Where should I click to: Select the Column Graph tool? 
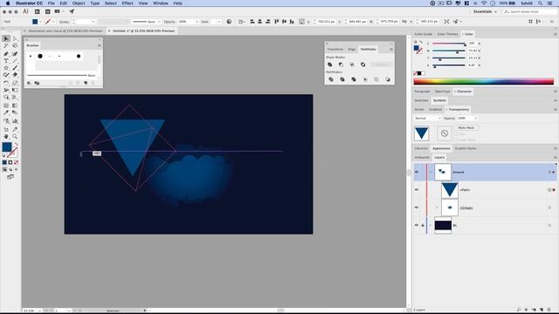pos(15,121)
